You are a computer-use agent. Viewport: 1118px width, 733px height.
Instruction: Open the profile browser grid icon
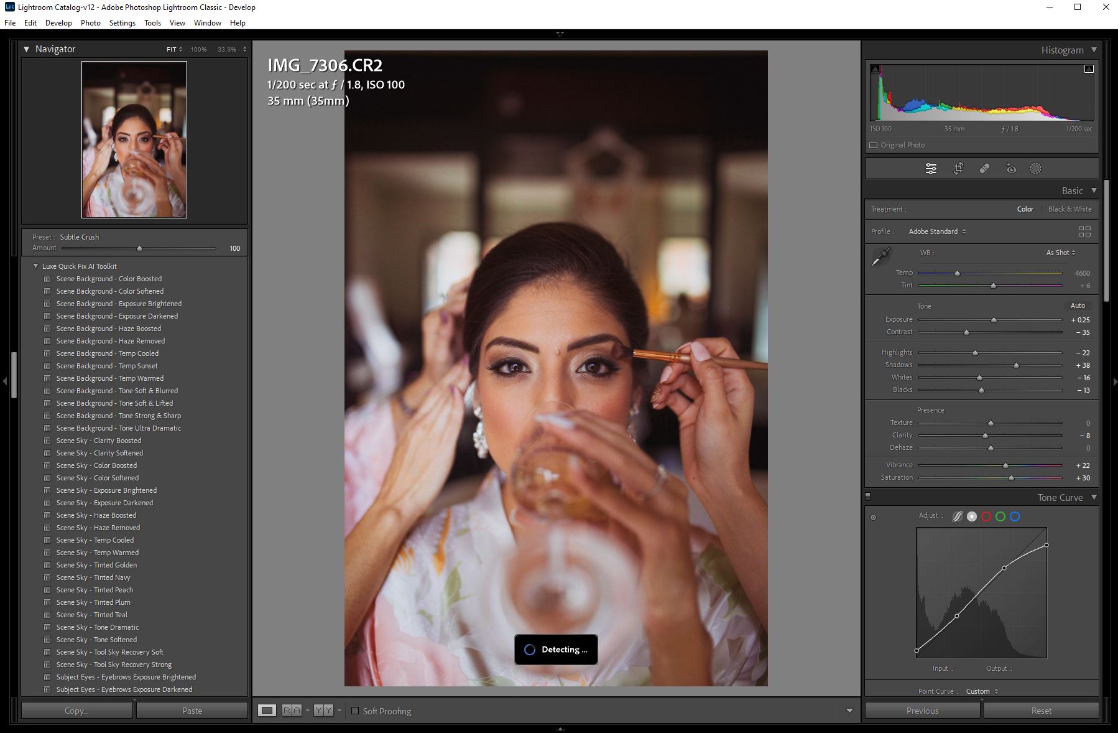click(x=1084, y=231)
